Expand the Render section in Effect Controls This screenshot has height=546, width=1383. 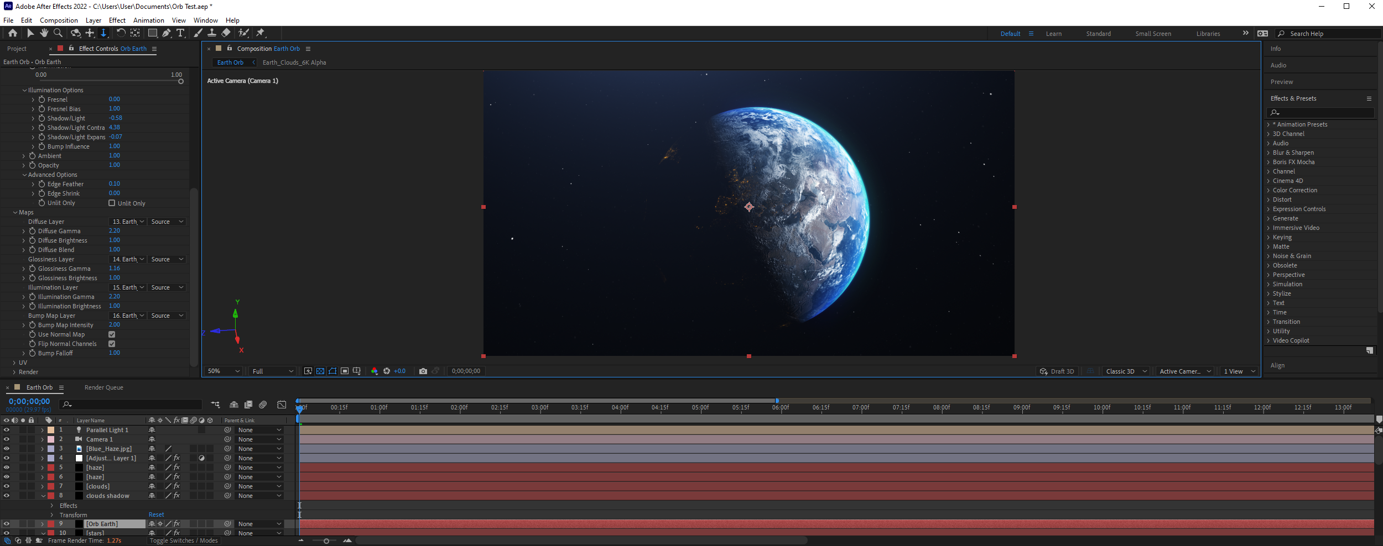[x=15, y=372]
